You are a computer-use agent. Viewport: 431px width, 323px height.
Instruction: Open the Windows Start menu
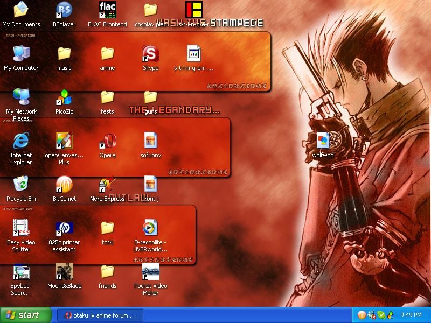click(25, 315)
